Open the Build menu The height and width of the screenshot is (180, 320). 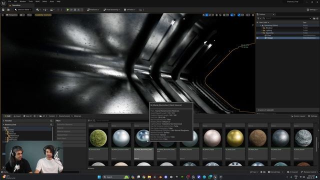[x=37, y=1]
